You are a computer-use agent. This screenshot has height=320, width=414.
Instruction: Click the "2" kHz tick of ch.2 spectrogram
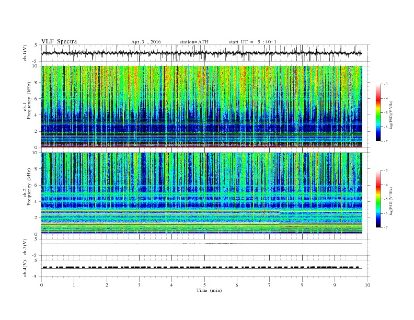37,218
